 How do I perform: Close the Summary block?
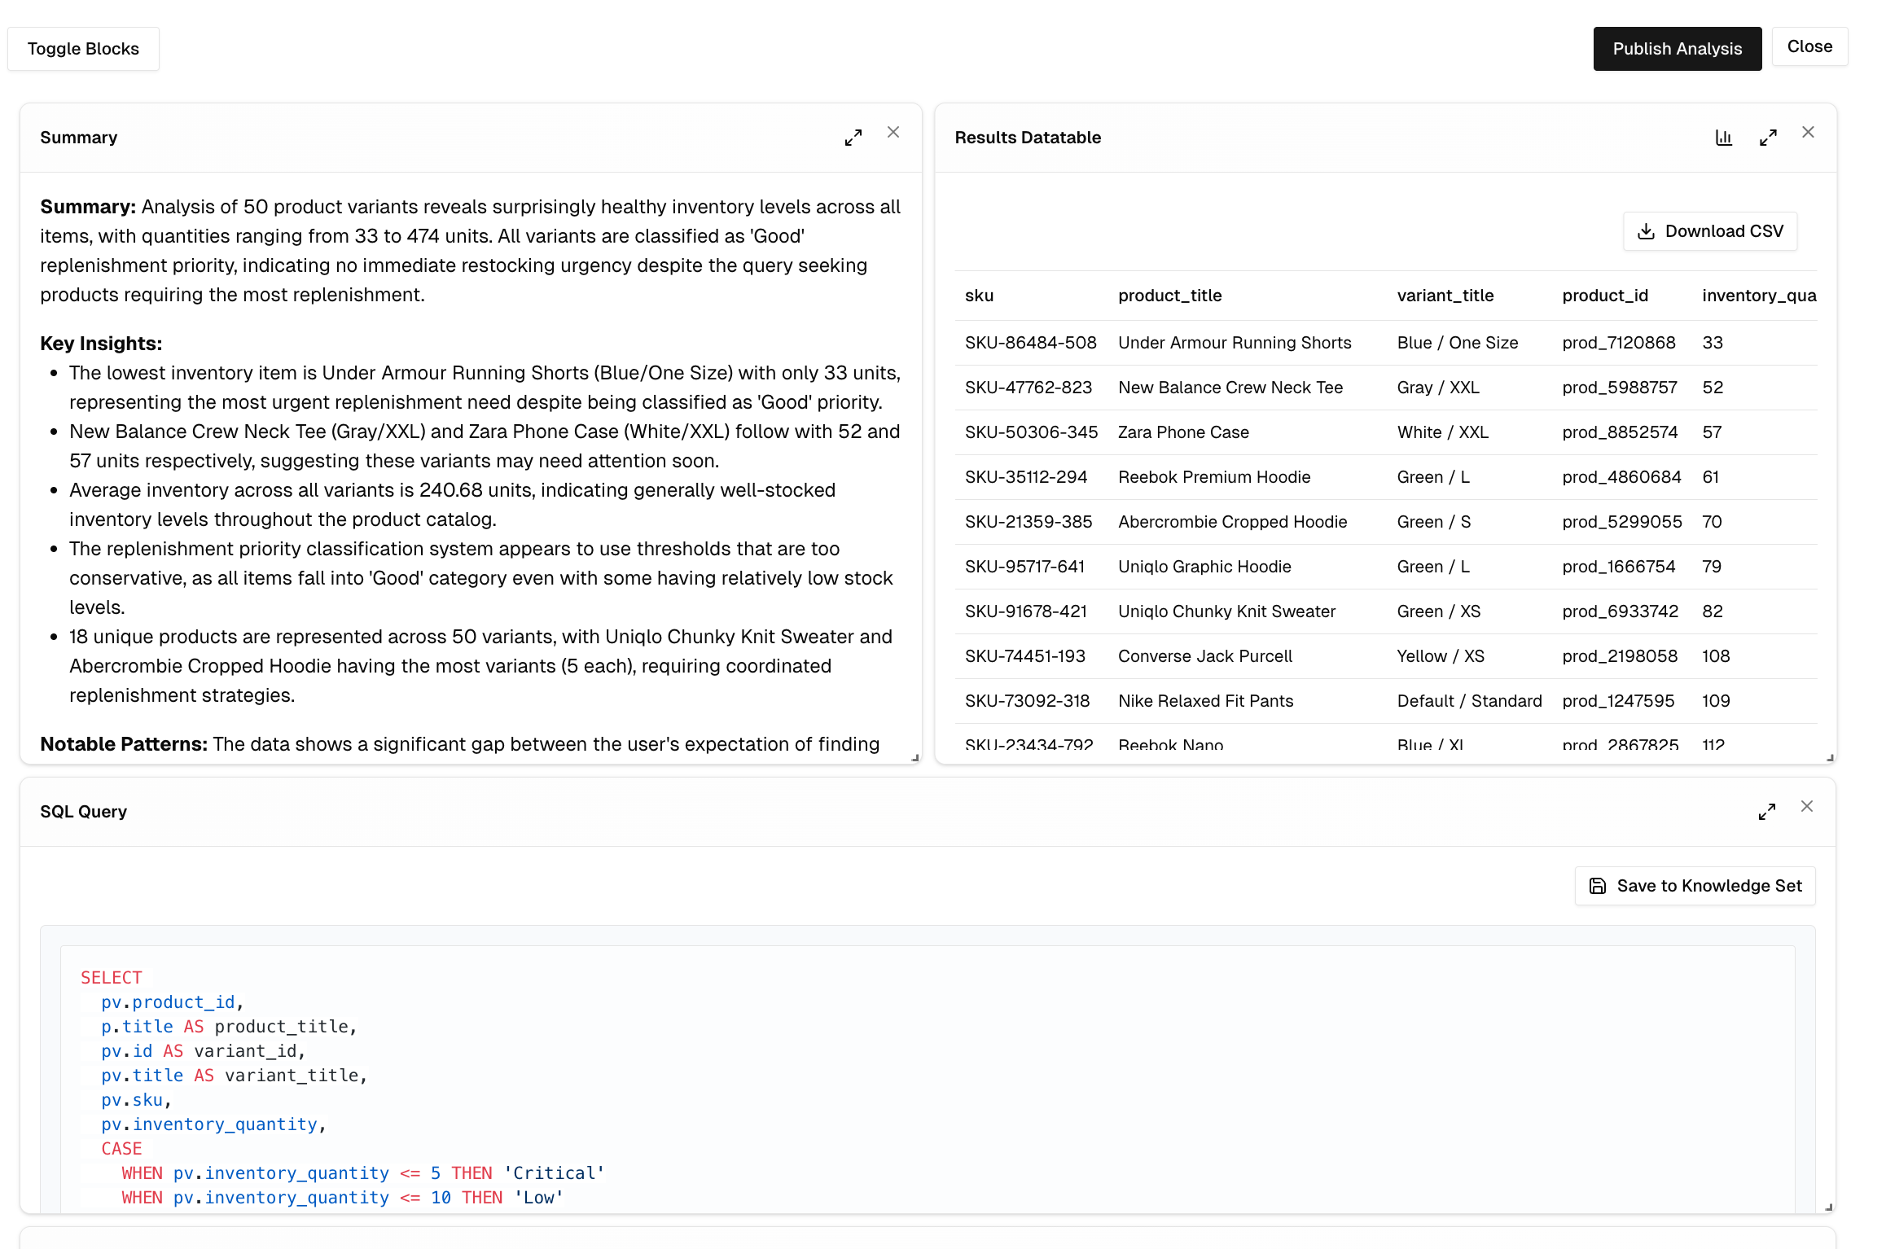893,133
